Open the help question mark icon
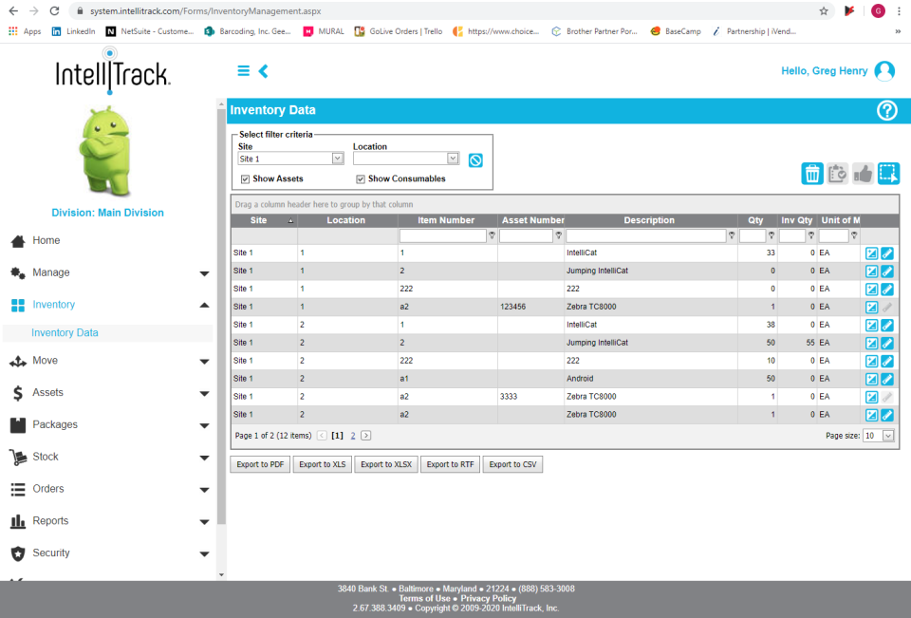The width and height of the screenshot is (911, 618). pyautogui.click(x=886, y=110)
